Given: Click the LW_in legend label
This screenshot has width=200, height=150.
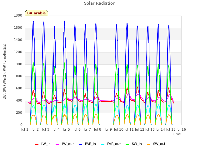Looking at the screenshot, I should click(46, 144).
